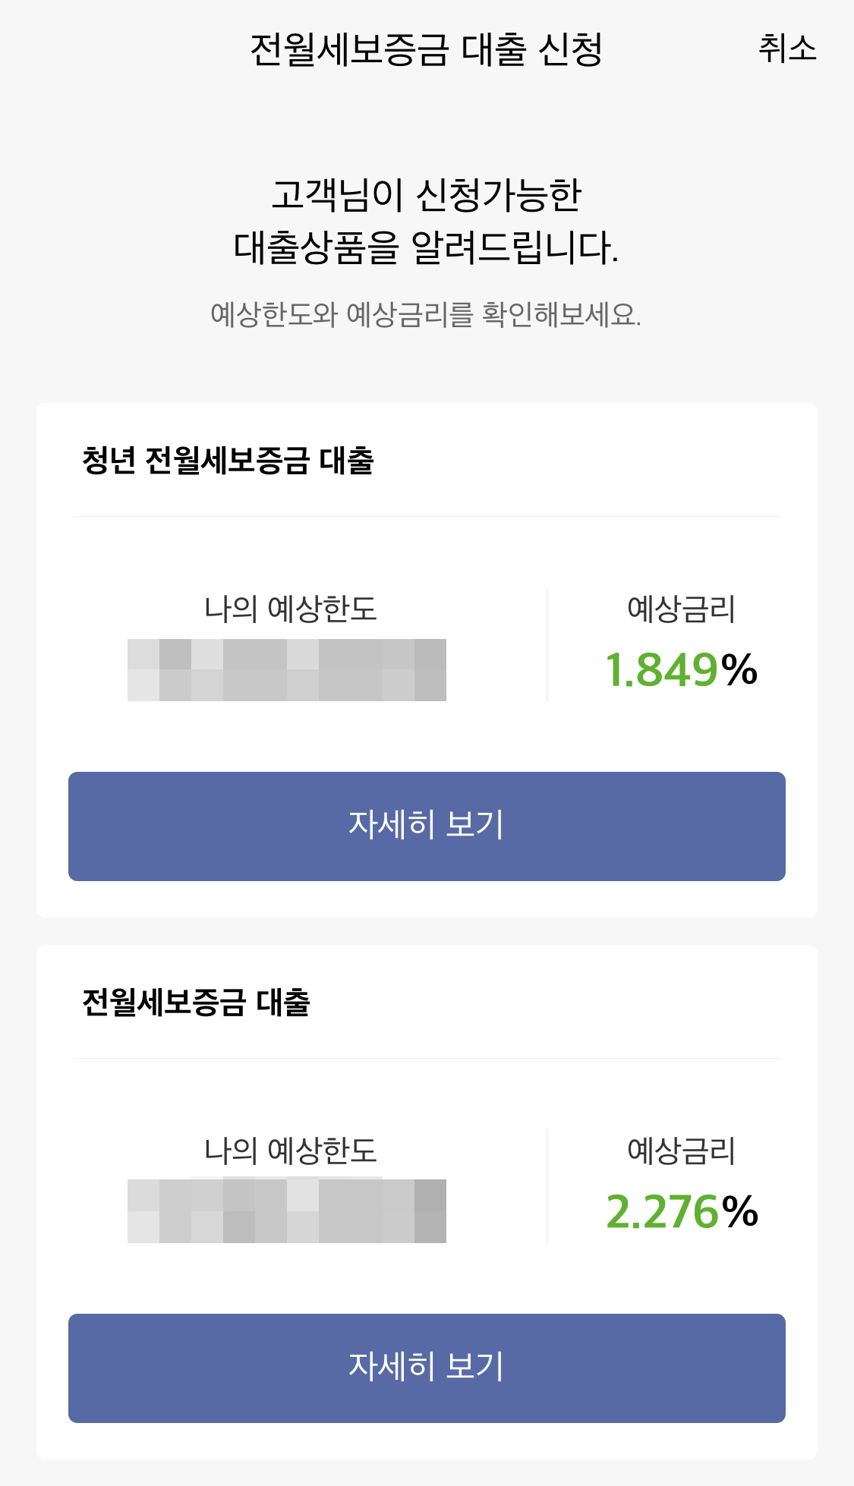Click 예상금리 label above the 2.276% rate

(681, 1151)
